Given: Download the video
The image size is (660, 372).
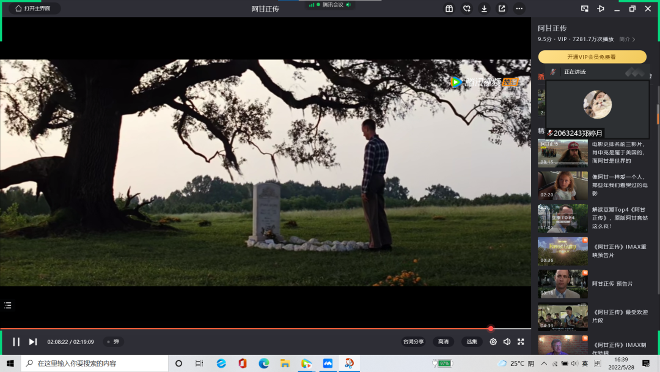Looking at the screenshot, I should coord(484,9).
